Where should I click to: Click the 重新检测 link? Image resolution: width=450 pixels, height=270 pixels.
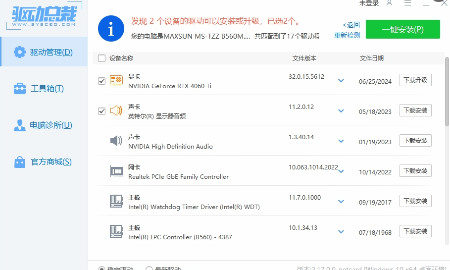pyautogui.click(x=347, y=35)
